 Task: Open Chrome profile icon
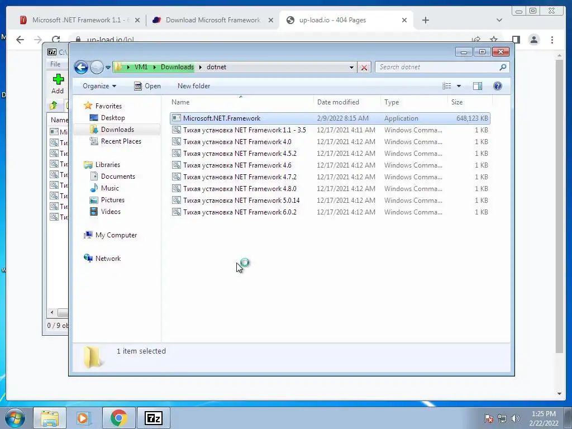pyautogui.click(x=533, y=40)
